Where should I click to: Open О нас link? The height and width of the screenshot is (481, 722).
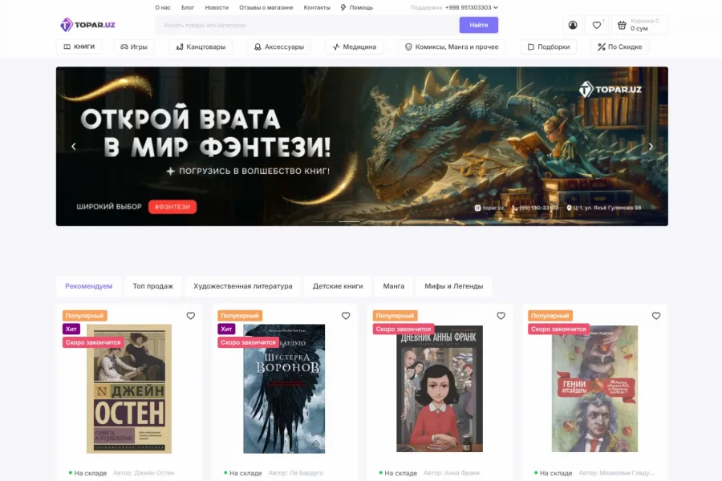[163, 7]
